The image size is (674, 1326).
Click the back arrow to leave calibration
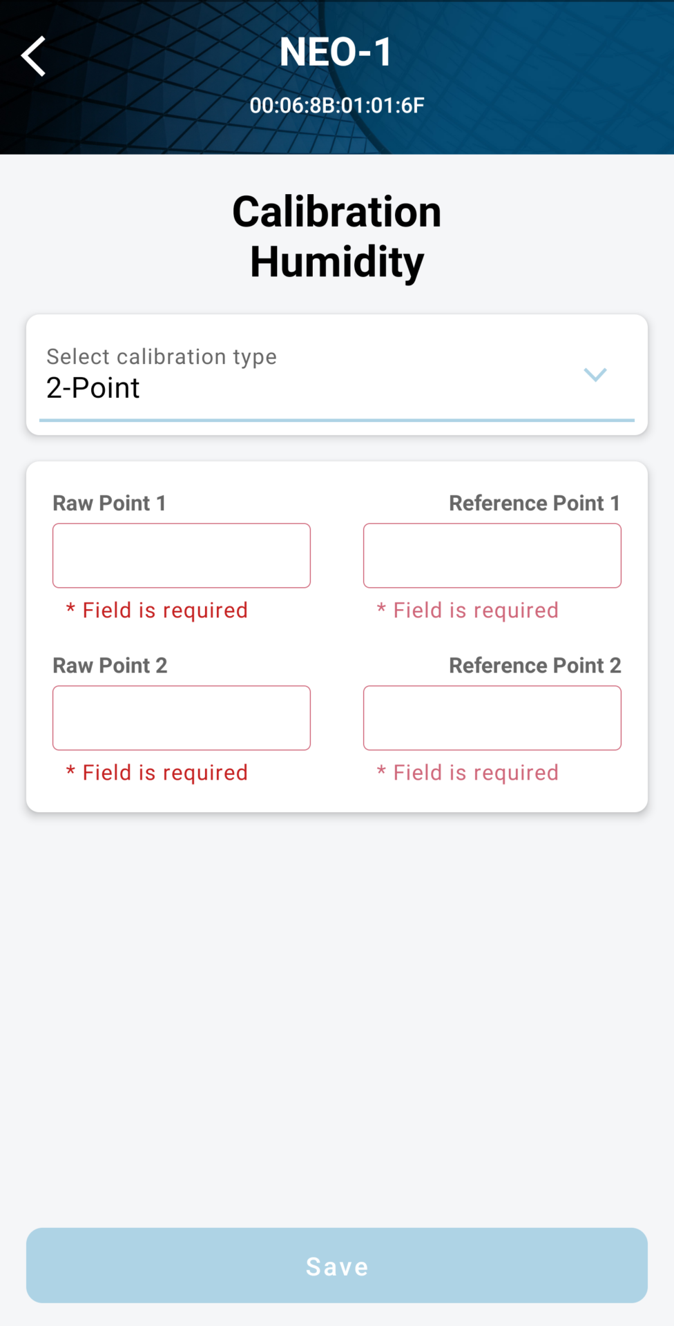tap(33, 55)
